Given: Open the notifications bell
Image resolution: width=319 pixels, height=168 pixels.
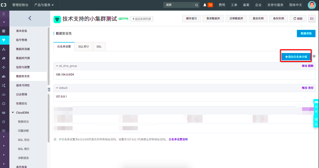Looking at the screenshot, I should [x=205, y=5].
